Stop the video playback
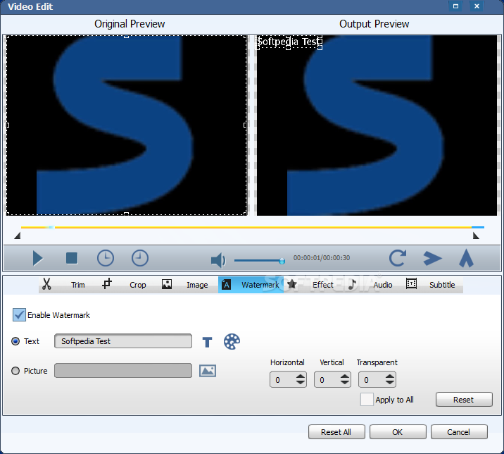 (72, 258)
